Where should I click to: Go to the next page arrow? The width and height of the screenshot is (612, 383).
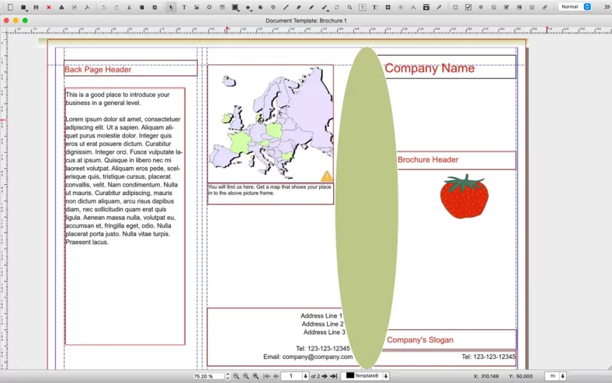click(325, 376)
